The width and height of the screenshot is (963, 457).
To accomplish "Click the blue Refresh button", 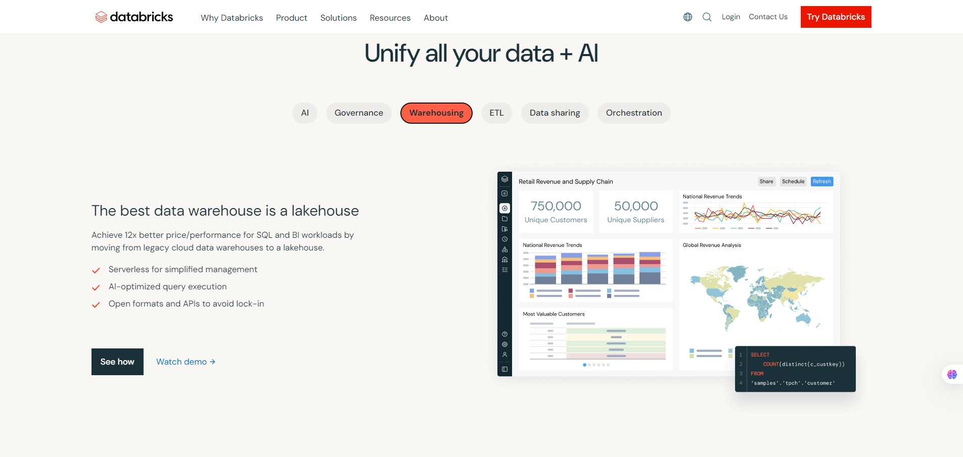I will [x=822, y=181].
